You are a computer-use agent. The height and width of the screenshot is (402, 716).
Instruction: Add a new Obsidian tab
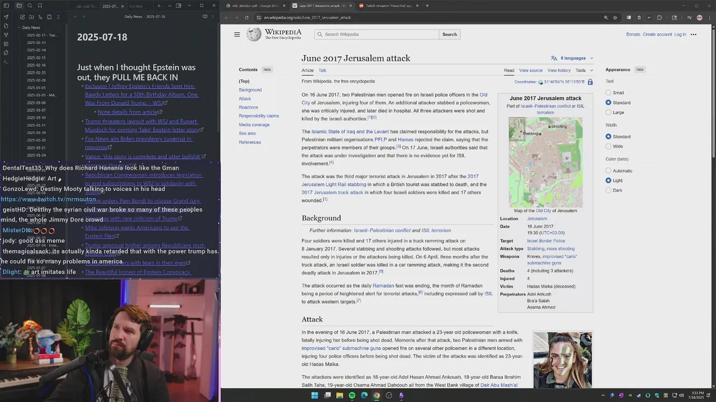point(159,6)
